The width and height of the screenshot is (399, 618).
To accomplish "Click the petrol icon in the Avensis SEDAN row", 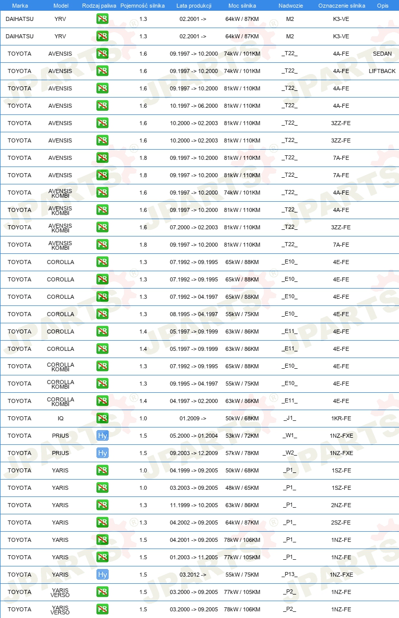I will pos(103,54).
